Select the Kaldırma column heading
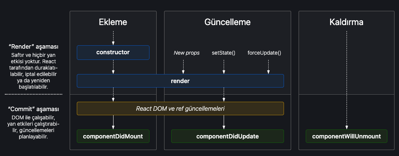 coord(346,22)
